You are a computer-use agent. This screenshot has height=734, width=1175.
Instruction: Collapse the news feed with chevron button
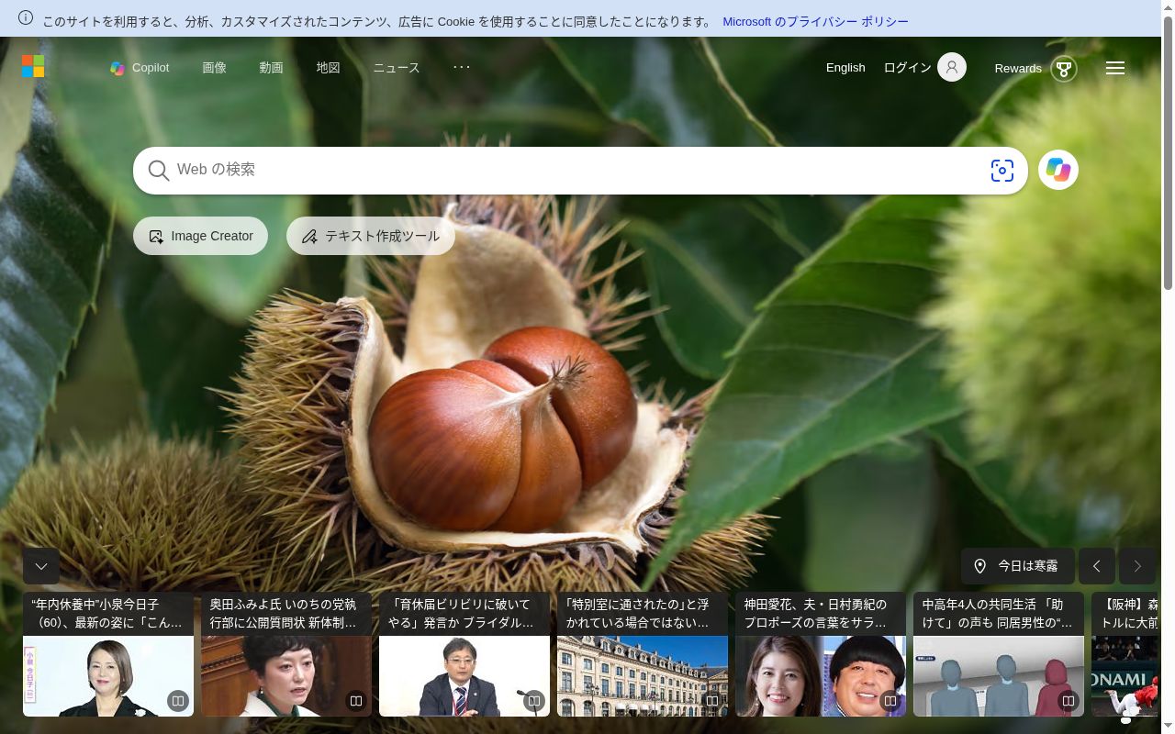(41, 566)
